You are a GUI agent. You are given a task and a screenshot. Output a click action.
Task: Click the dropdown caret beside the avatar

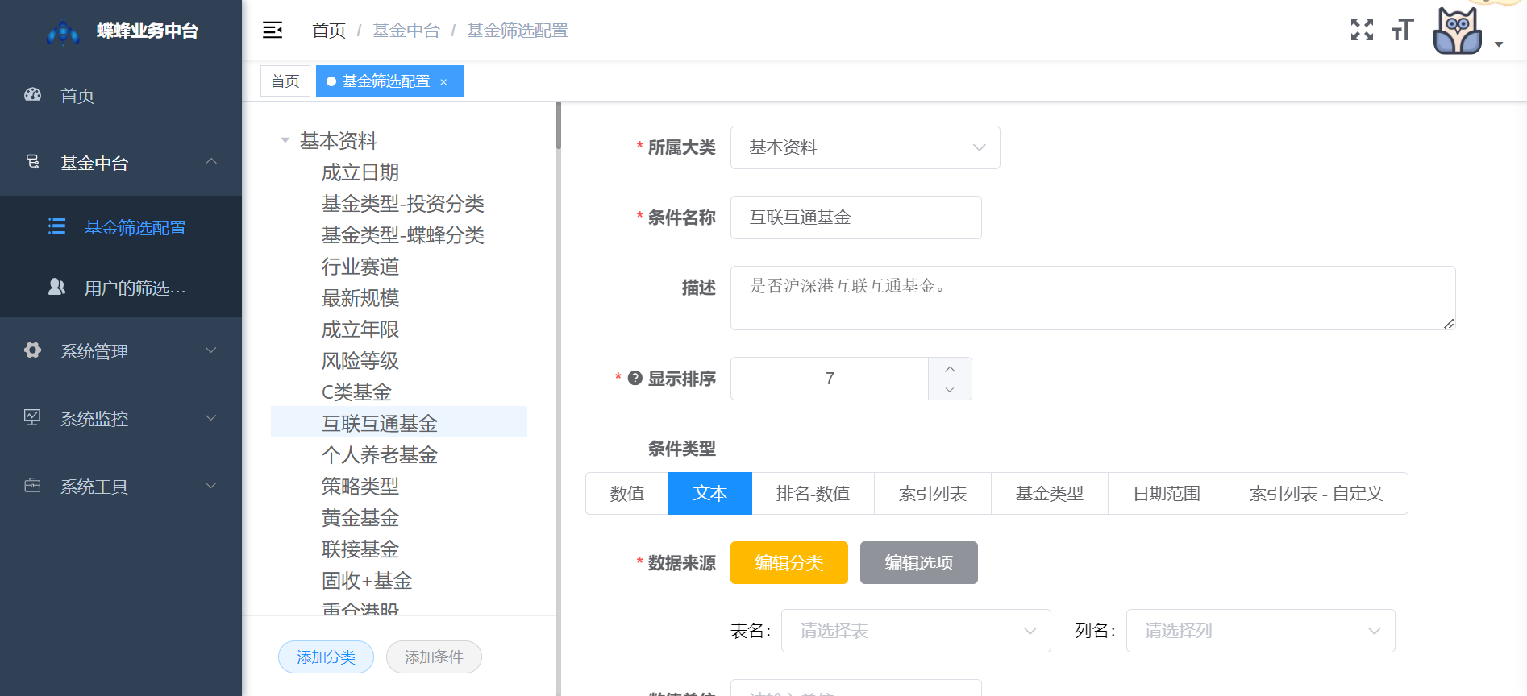click(x=1499, y=44)
